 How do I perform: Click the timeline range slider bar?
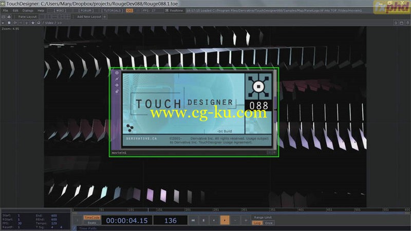pos(240,214)
